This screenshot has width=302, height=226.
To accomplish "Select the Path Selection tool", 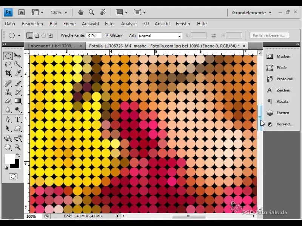I will click(8, 128).
